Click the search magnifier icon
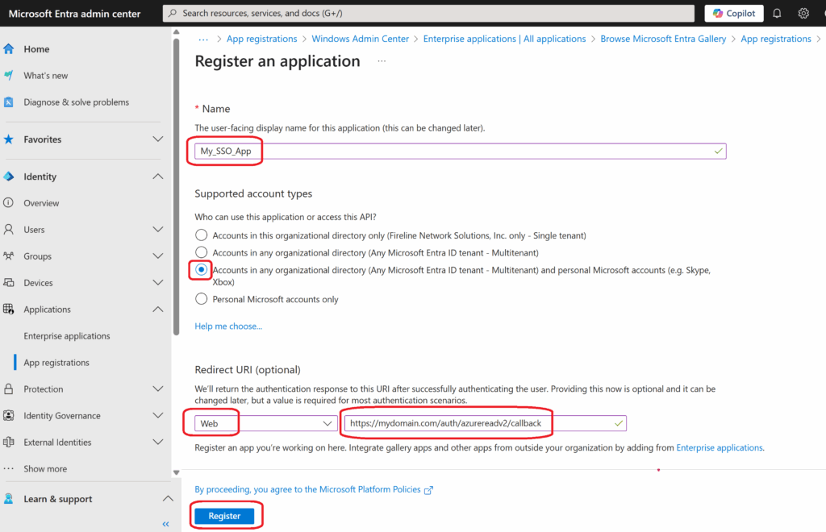This screenshot has width=826, height=532. (173, 13)
